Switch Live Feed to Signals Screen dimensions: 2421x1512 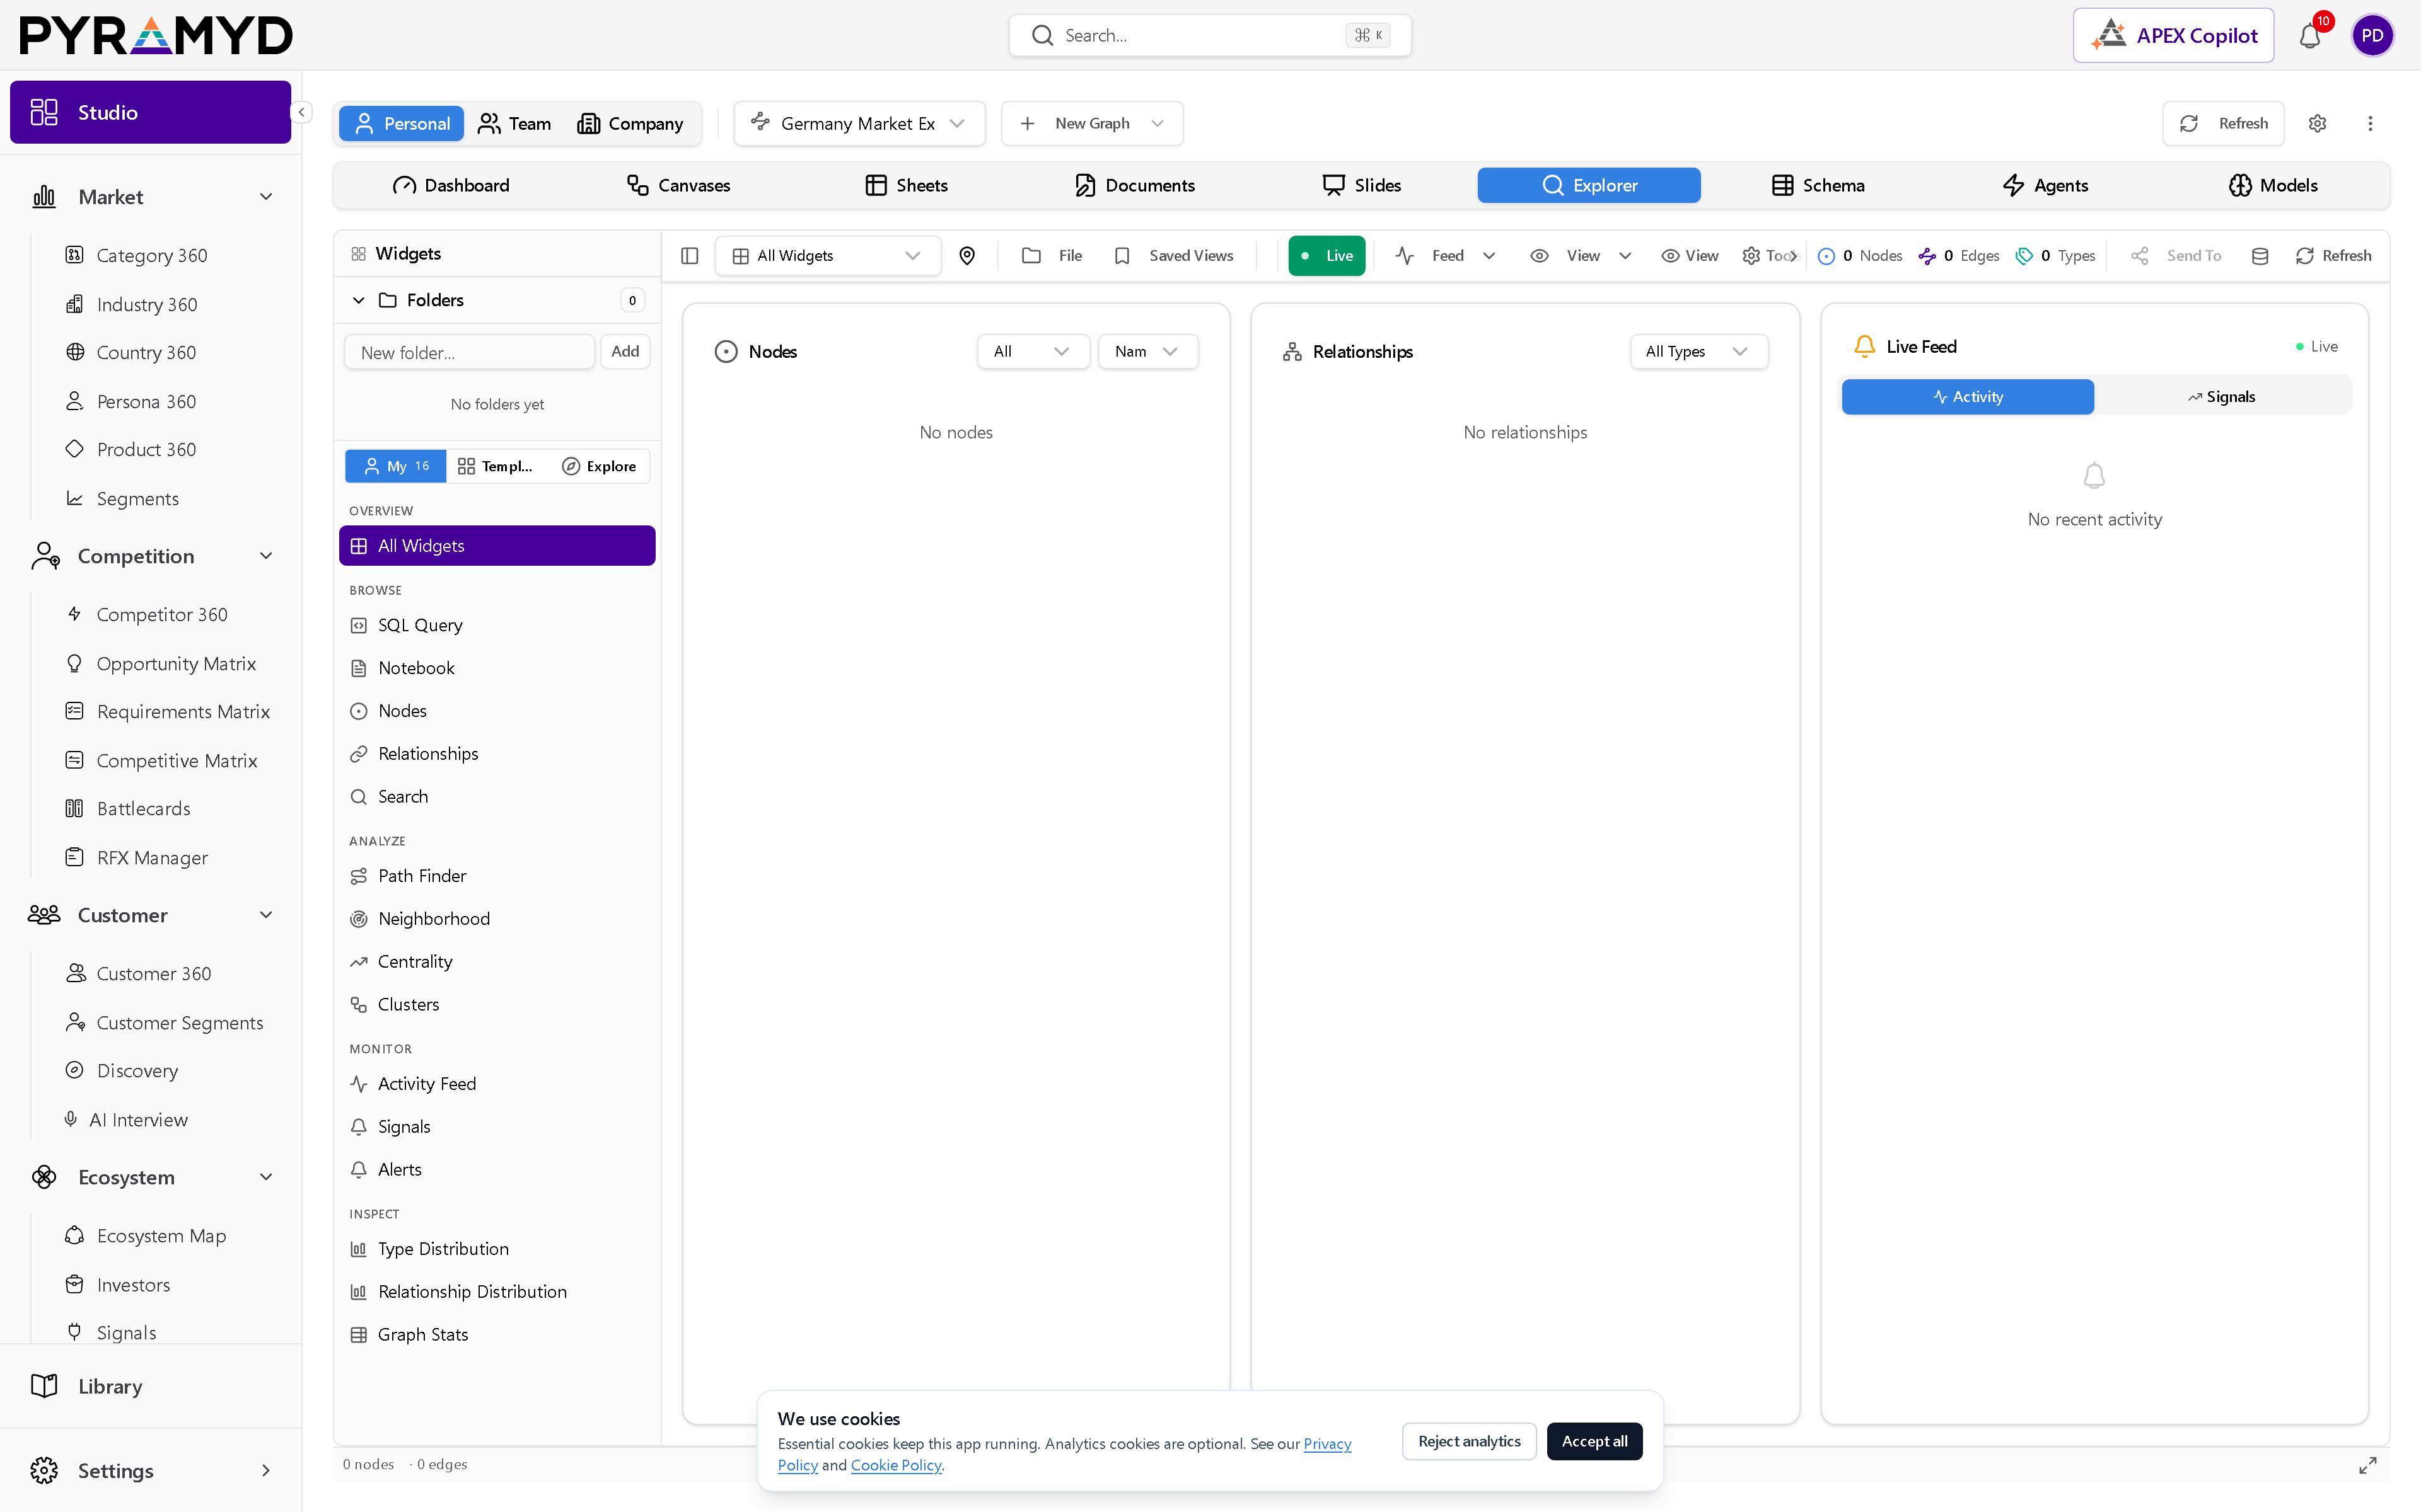pos(2222,397)
